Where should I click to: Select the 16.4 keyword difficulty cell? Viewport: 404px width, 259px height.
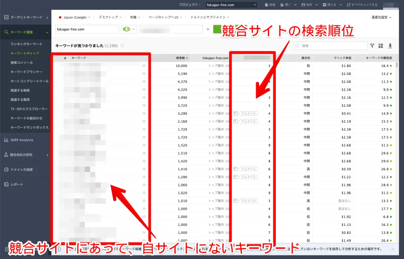point(385,66)
